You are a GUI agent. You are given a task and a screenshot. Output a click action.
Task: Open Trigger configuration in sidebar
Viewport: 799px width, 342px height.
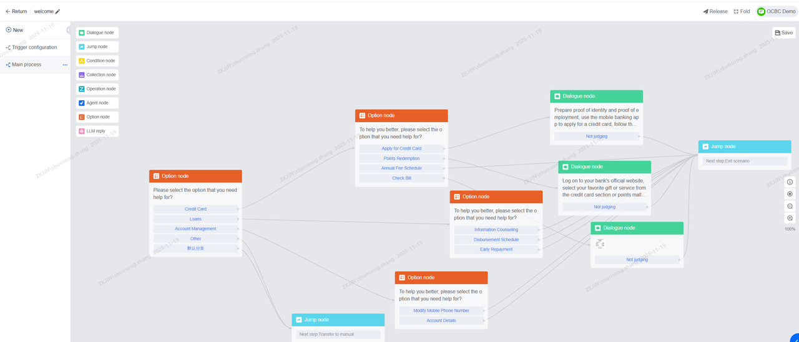tap(34, 47)
